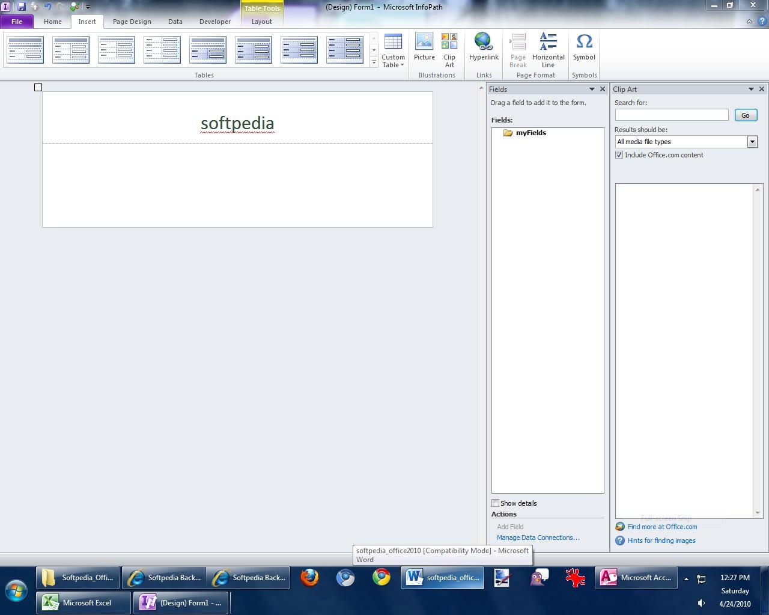Viewport: 769px width, 615px height.
Task: Open the All media file types dropdown
Action: 752,142
